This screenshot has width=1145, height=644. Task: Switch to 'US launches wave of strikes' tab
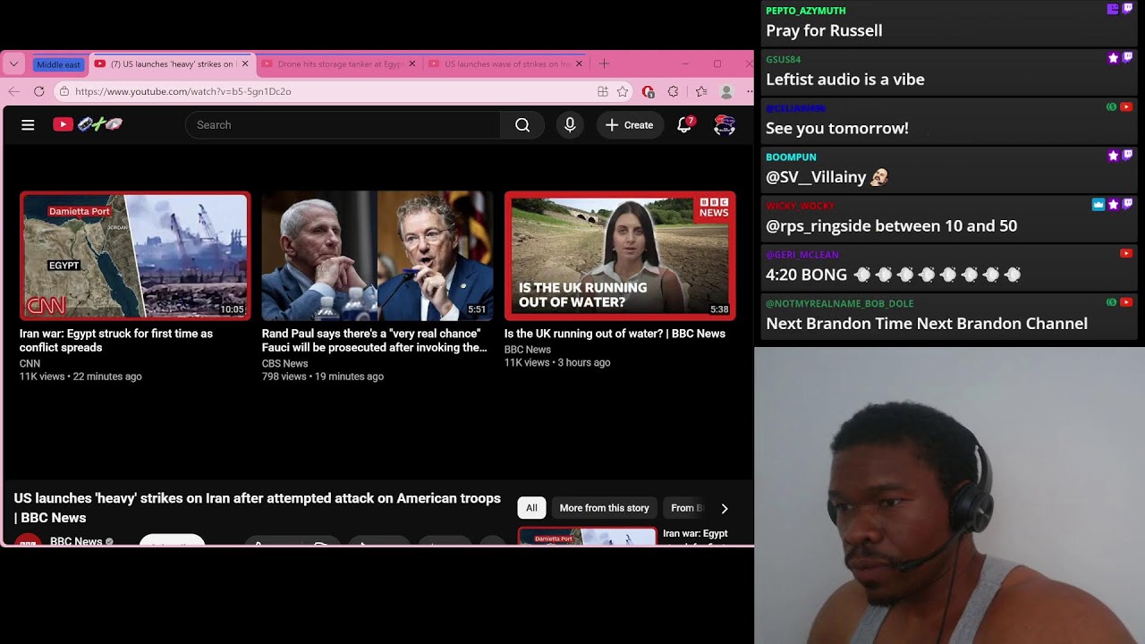point(506,64)
